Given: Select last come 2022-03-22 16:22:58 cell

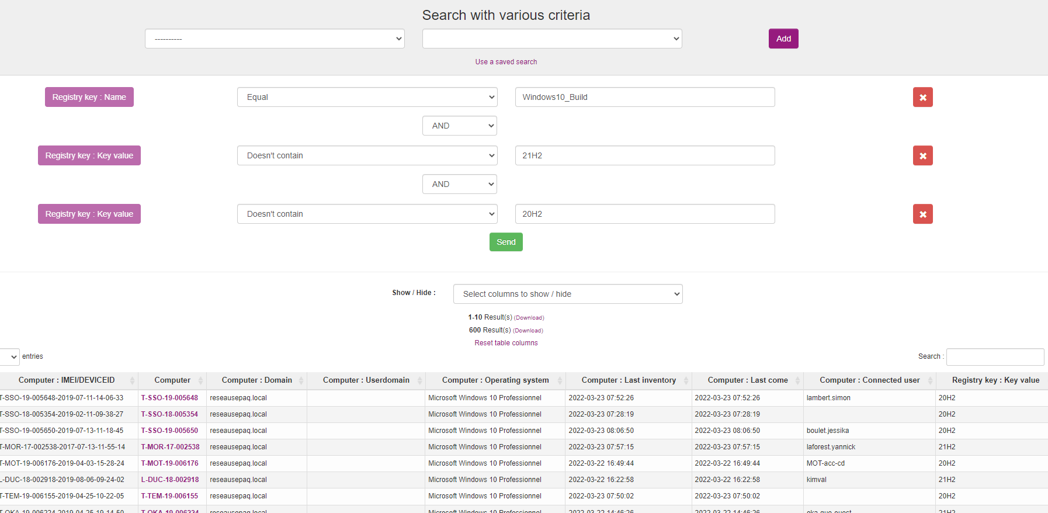Looking at the screenshot, I should coord(748,480).
